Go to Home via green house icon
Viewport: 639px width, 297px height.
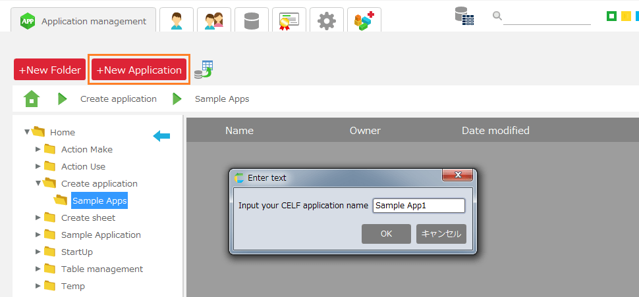point(32,99)
